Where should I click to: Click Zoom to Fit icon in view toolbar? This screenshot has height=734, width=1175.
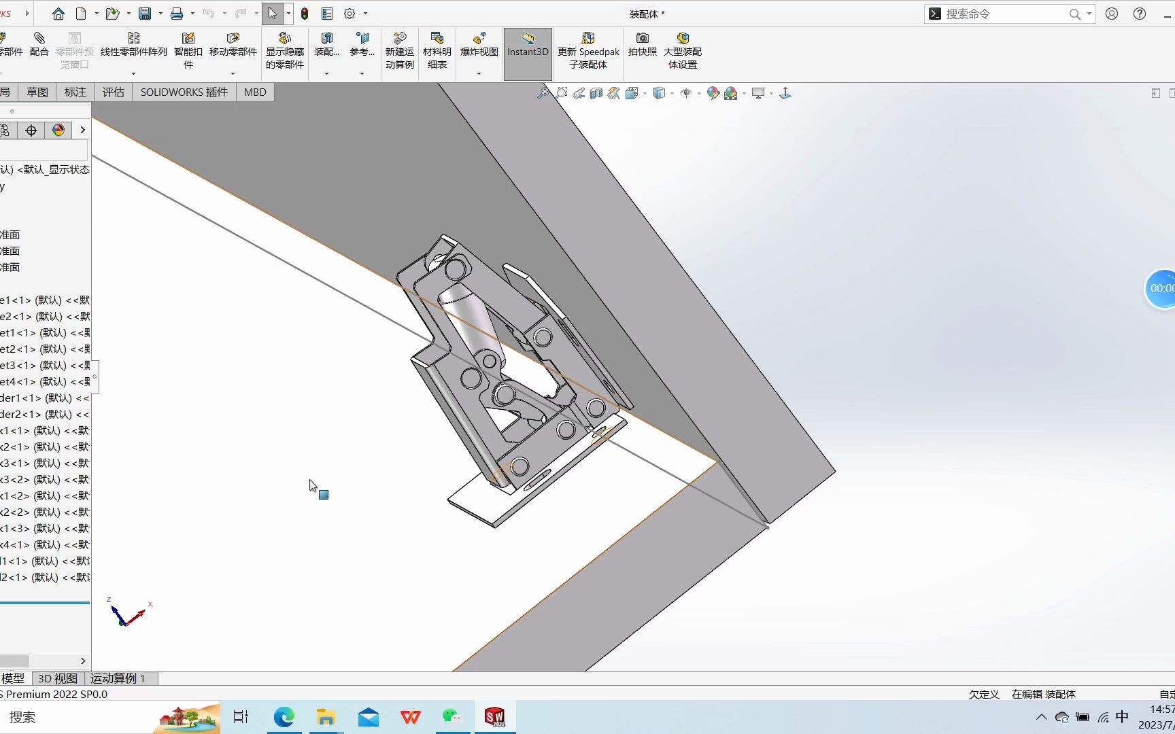pyautogui.click(x=543, y=93)
